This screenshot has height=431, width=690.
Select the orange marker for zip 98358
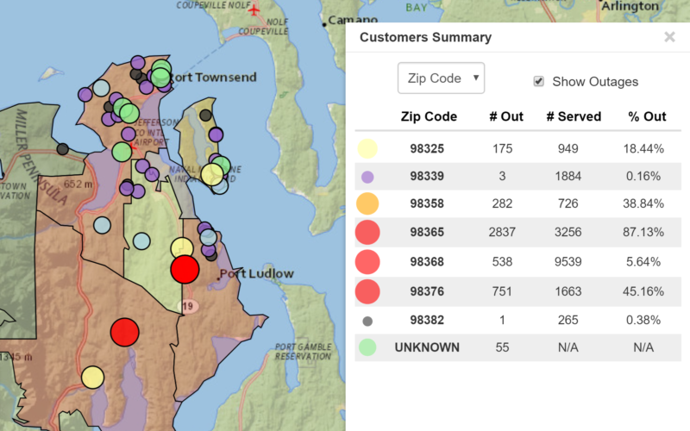[x=367, y=203]
